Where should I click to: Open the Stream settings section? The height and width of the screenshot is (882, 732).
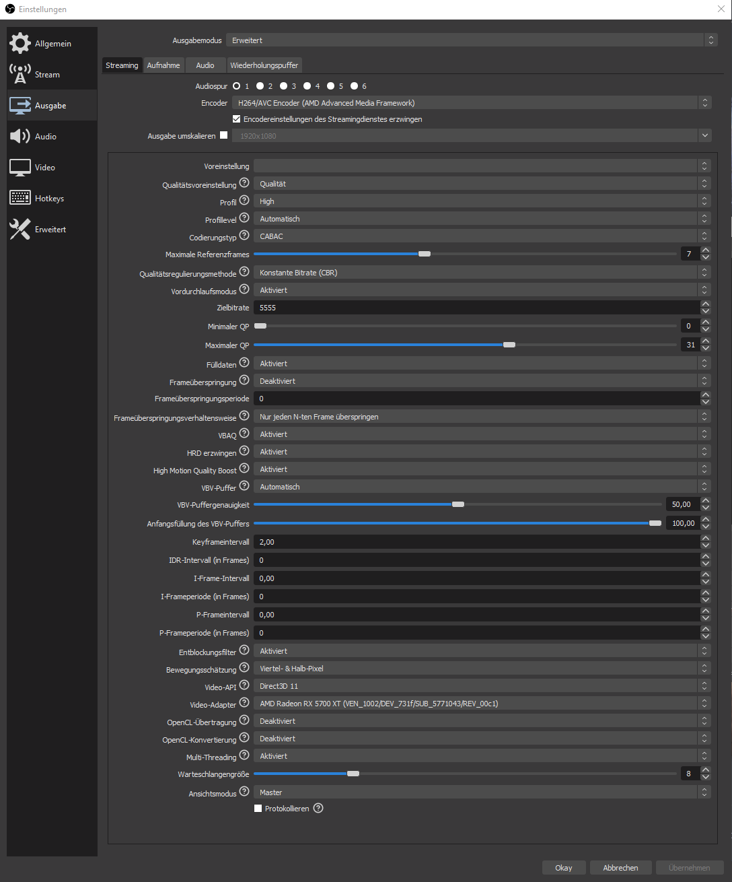tap(52, 74)
